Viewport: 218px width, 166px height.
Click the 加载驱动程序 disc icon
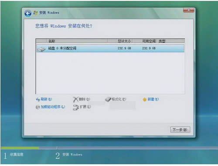coord(37,107)
